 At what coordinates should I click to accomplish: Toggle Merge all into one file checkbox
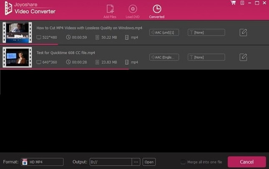183,162
